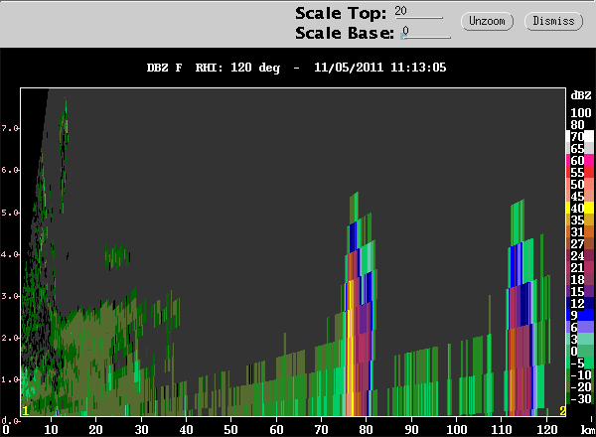
Task: Click the 7.0 height axis label
Action: pyautogui.click(x=10, y=128)
